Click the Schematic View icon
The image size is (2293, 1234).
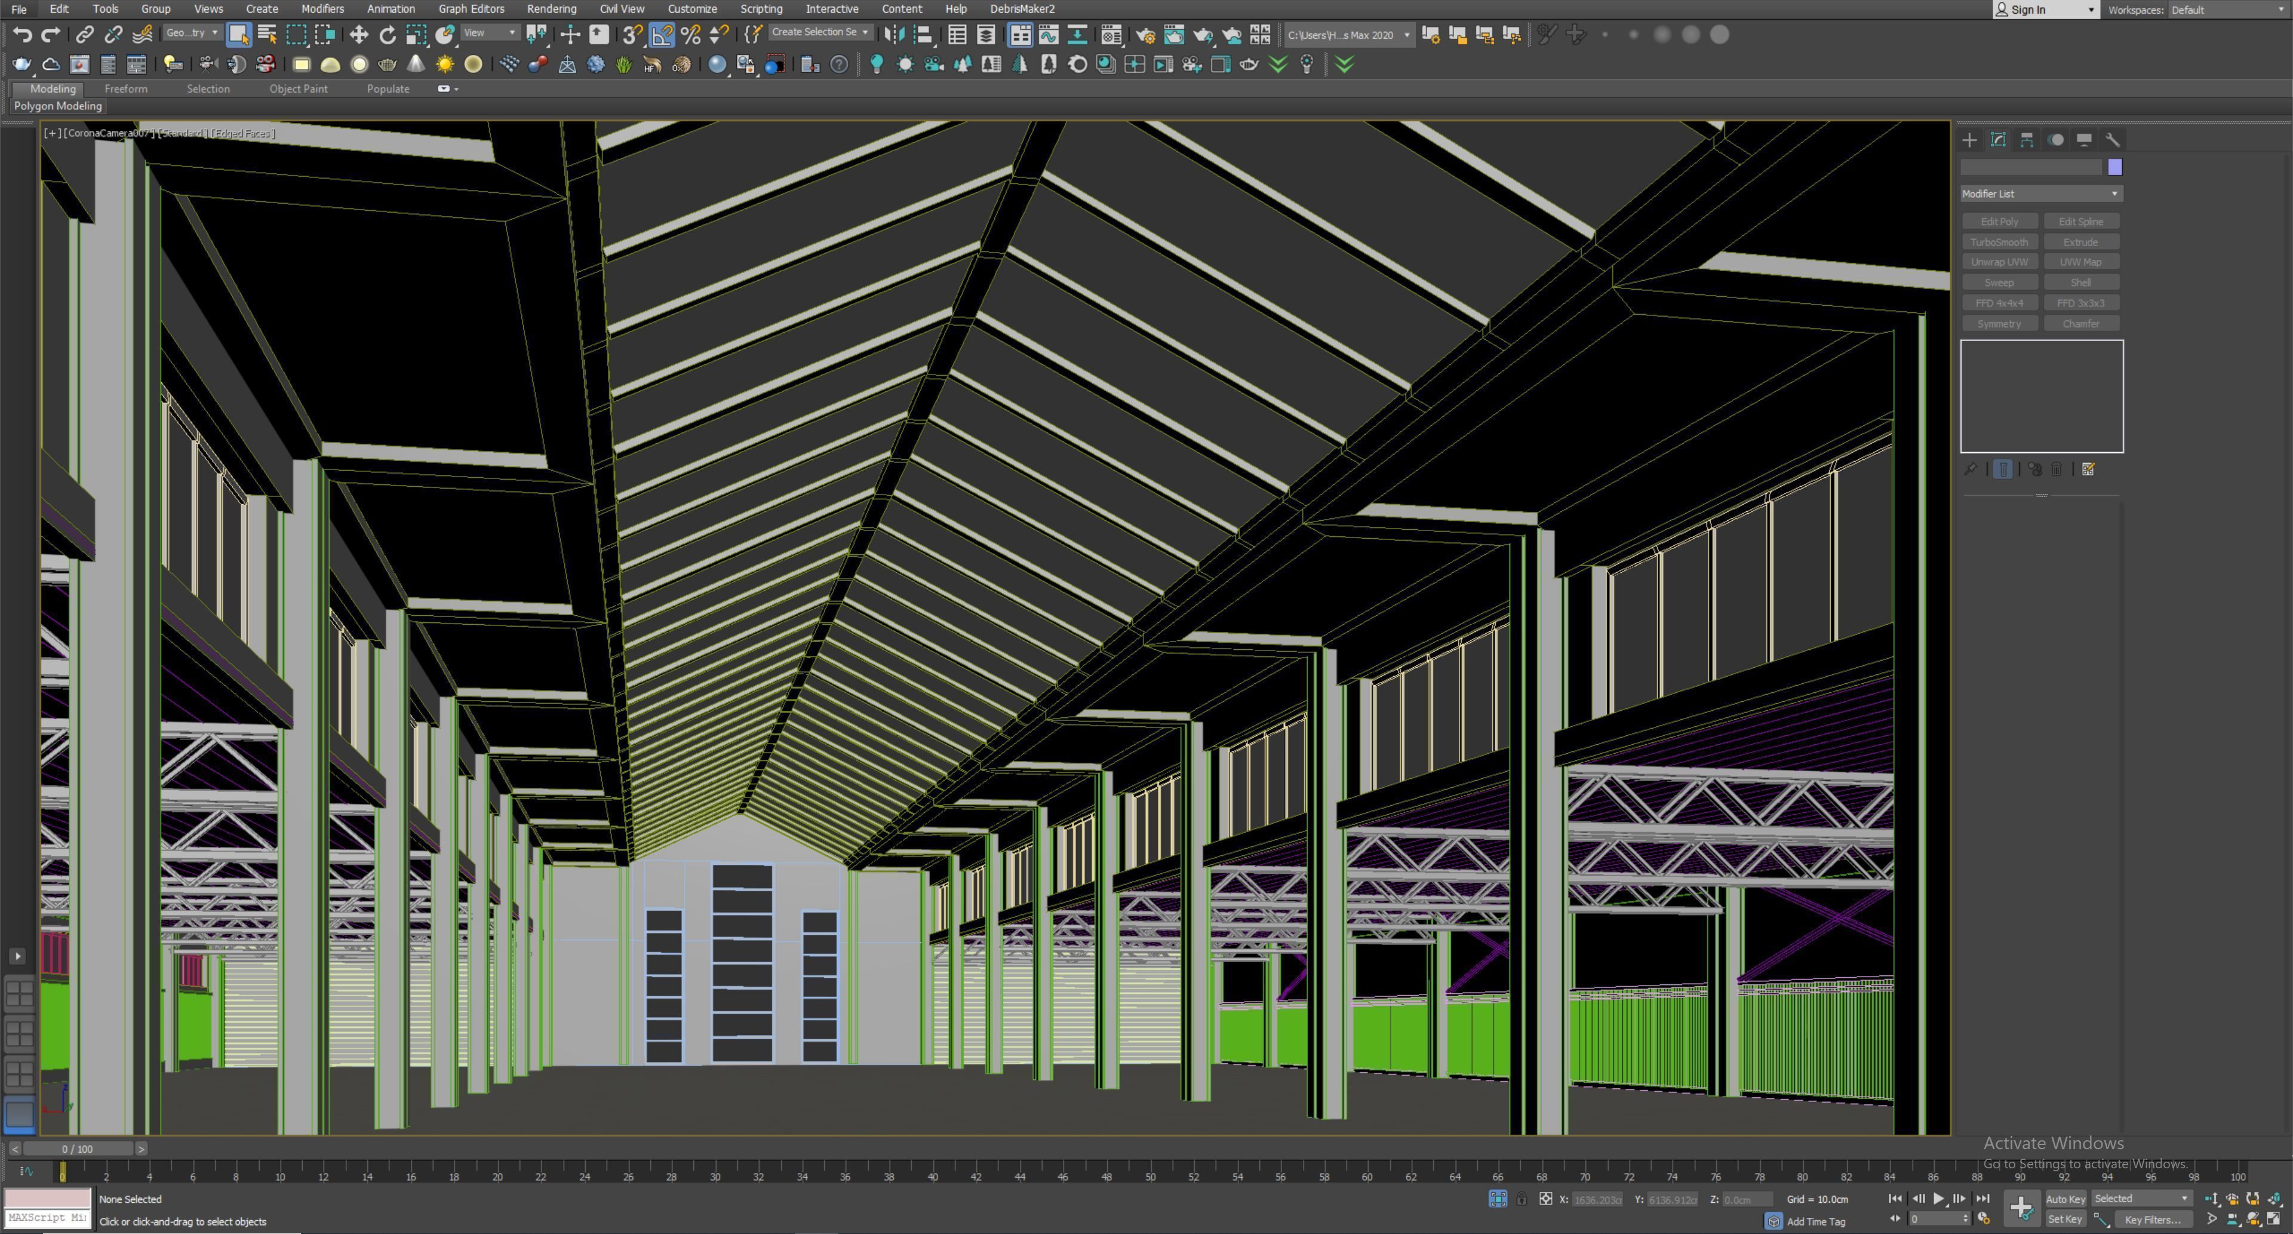pos(1077,35)
